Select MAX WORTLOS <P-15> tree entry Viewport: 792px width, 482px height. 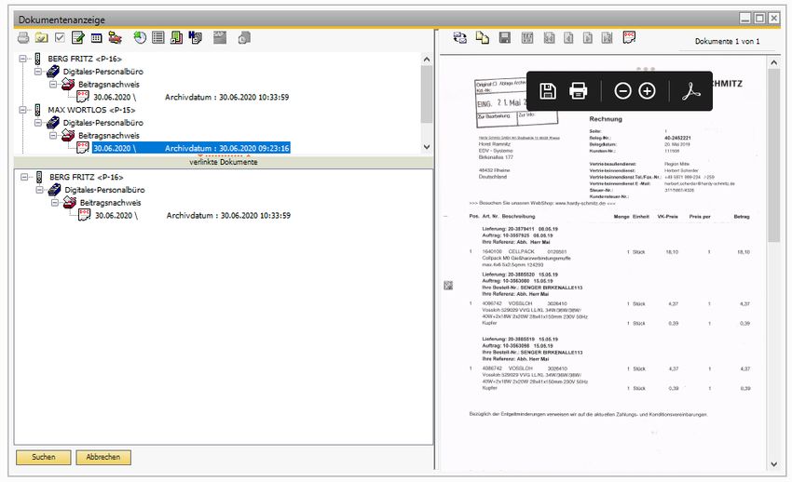(x=91, y=110)
